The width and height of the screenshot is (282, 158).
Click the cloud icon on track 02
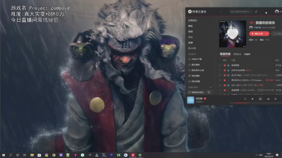(251, 71)
